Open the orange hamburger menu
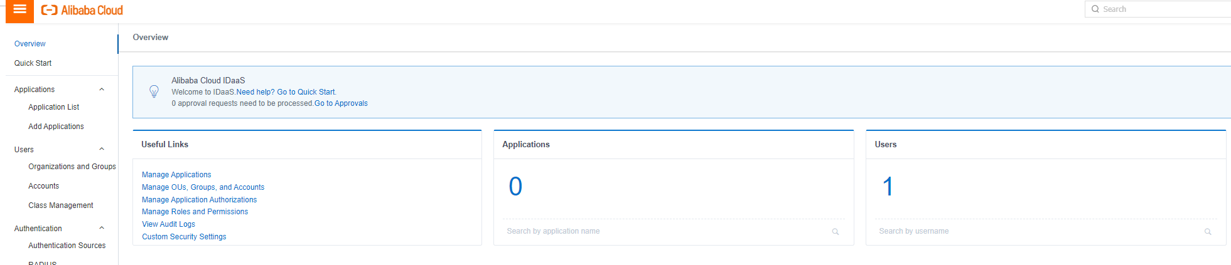Image resolution: width=1231 pixels, height=265 pixels. click(19, 10)
